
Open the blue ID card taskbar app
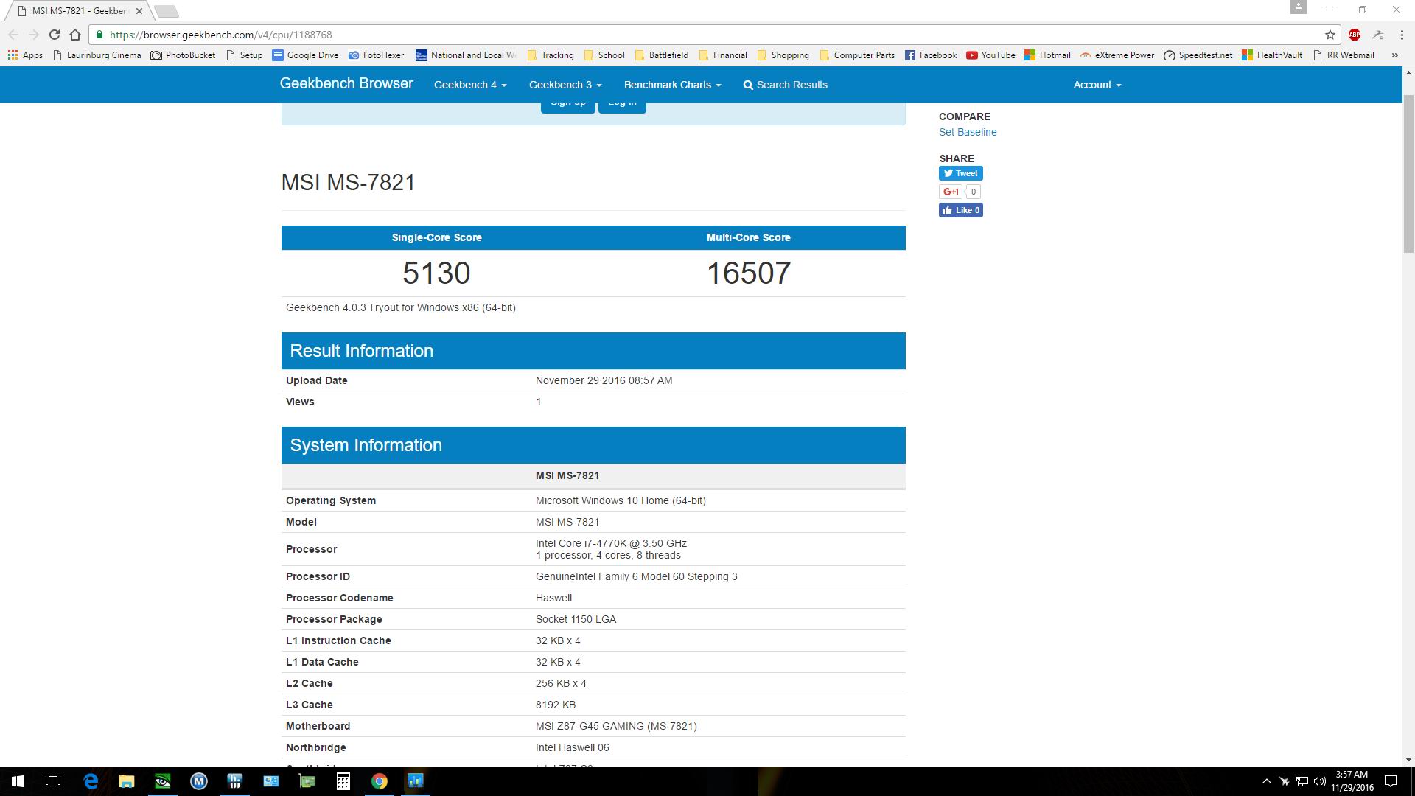271,781
